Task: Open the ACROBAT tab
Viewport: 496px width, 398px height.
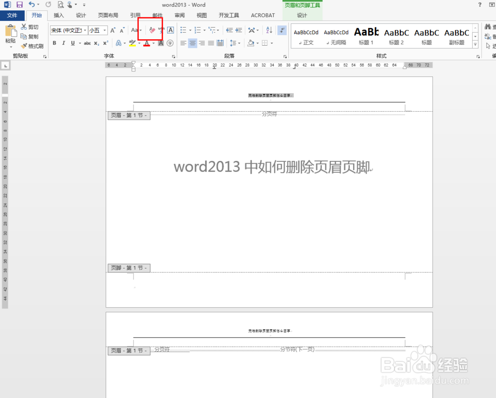Action: 263,15
